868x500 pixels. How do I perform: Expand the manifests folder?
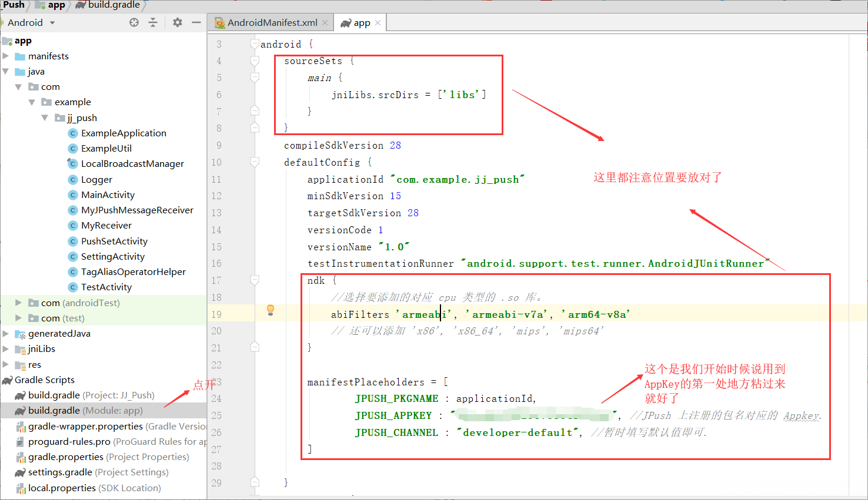(6, 56)
